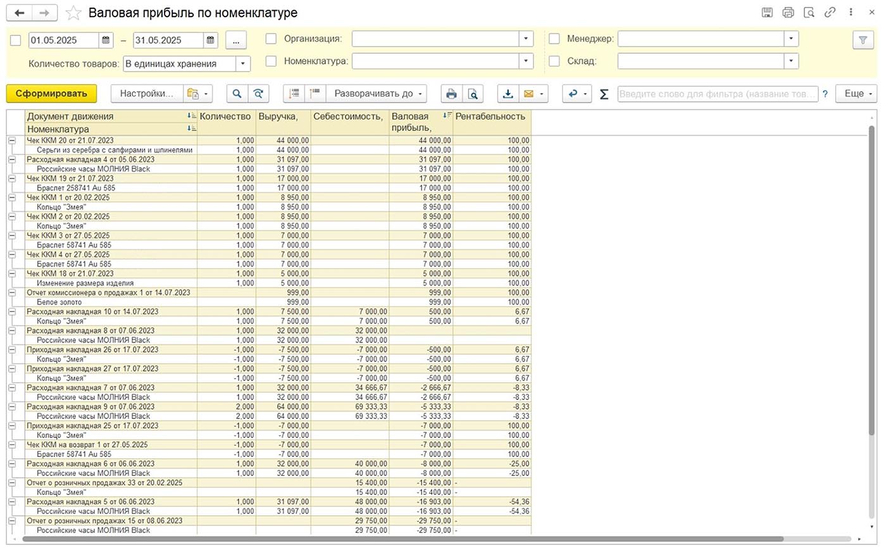886x550 pixels.
Task: Collapse group Чек ККМ на возврат 1
Action: [x=11, y=444]
